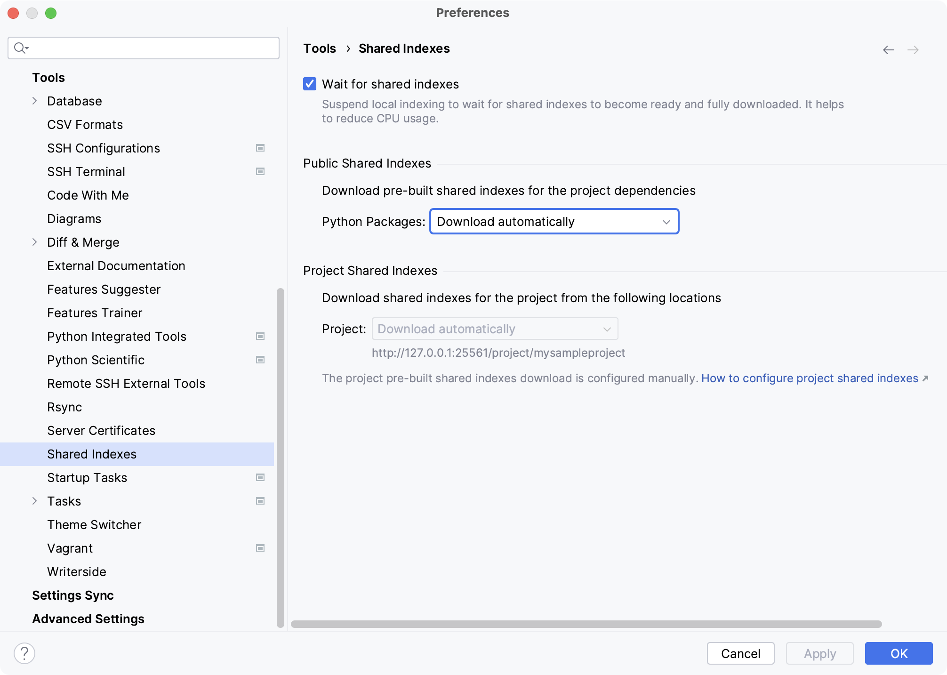The image size is (947, 675).
Task: Click the Vagrant settings icon
Action: click(x=261, y=548)
